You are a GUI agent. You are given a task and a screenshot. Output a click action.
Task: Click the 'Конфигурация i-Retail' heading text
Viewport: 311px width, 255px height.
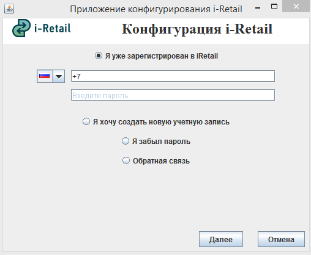tap(197, 29)
